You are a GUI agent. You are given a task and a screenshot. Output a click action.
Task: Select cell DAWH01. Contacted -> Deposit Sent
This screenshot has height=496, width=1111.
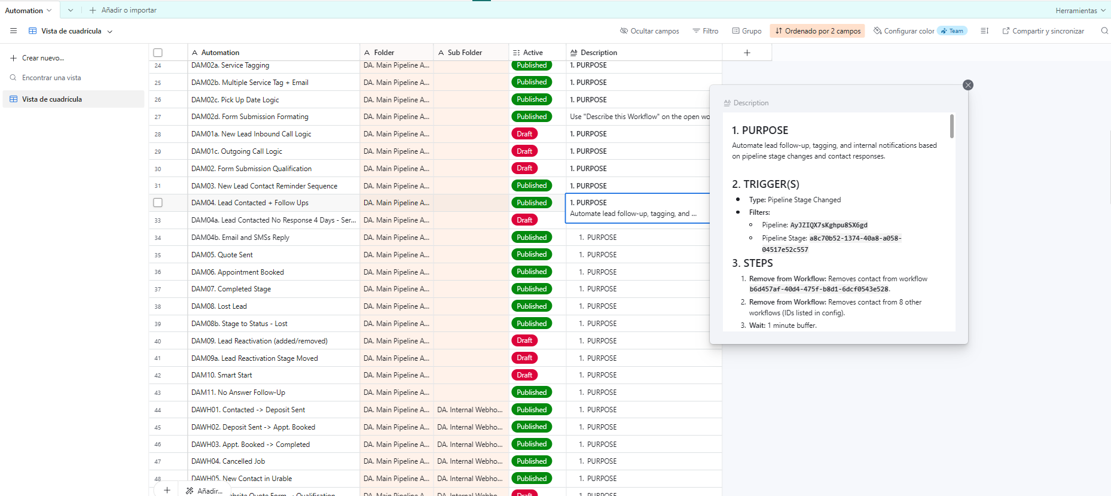point(273,410)
